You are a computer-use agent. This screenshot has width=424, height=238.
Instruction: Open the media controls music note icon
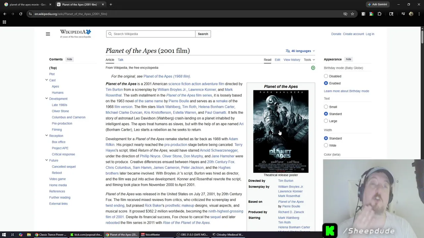[403, 14]
